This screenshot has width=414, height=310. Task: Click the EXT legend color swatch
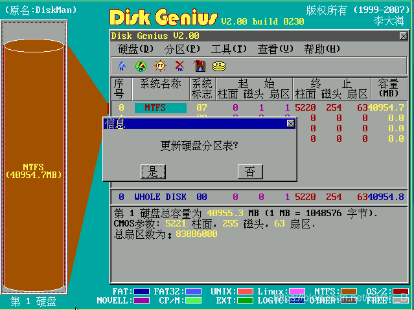coord(246,300)
